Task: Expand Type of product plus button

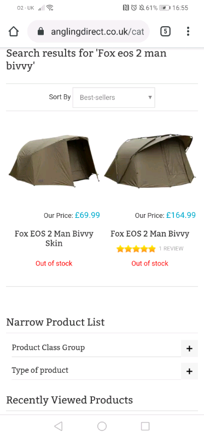Action: [189, 371]
